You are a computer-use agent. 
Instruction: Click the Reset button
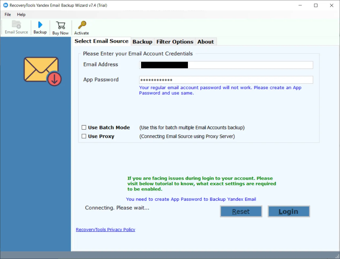point(241,211)
